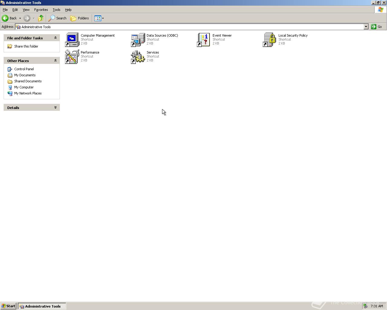Open the Start menu
Screen dimensions: 387x310
(8, 306)
